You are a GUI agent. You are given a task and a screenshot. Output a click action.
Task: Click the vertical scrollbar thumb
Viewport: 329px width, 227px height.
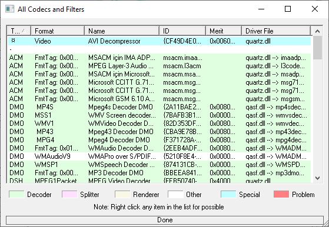(317, 48)
